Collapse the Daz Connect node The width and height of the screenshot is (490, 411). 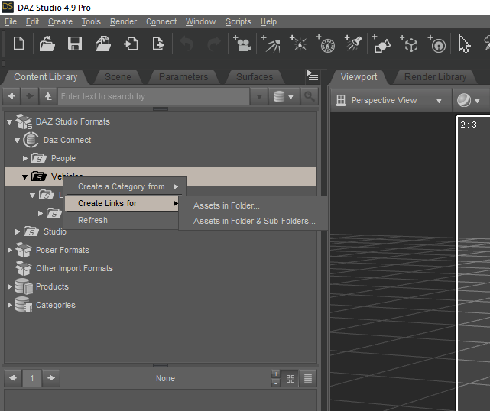(17, 141)
